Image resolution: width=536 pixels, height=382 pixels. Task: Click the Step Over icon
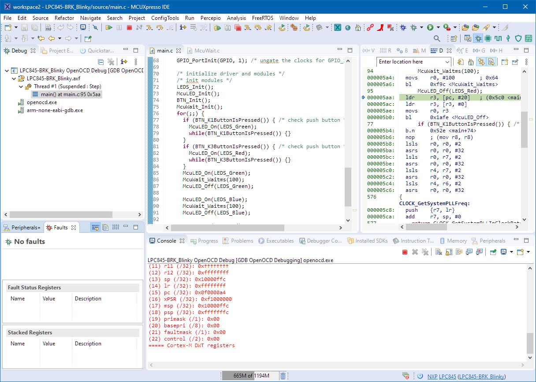click(160, 28)
